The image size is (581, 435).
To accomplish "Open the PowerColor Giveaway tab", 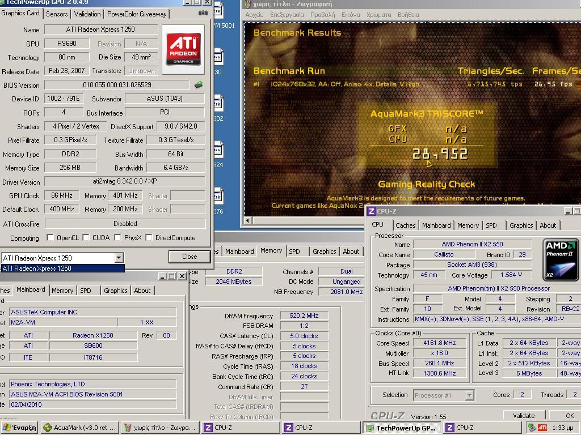I will point(137,14).
